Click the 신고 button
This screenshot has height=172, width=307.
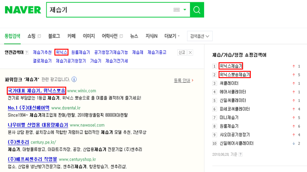[182, 52]
